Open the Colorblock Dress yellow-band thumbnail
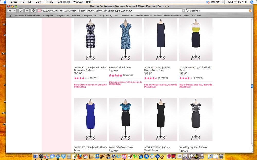The width and height of the screenshot is (257, 160). click(x=196, y=39)
